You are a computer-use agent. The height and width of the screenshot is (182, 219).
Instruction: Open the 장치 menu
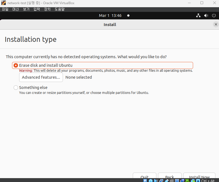click(47, 9)
